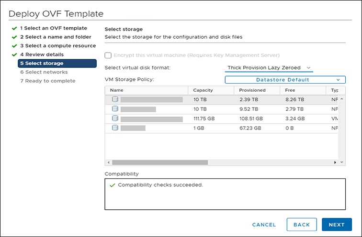
Task: Sort table by Name column header
Action: 147,90
